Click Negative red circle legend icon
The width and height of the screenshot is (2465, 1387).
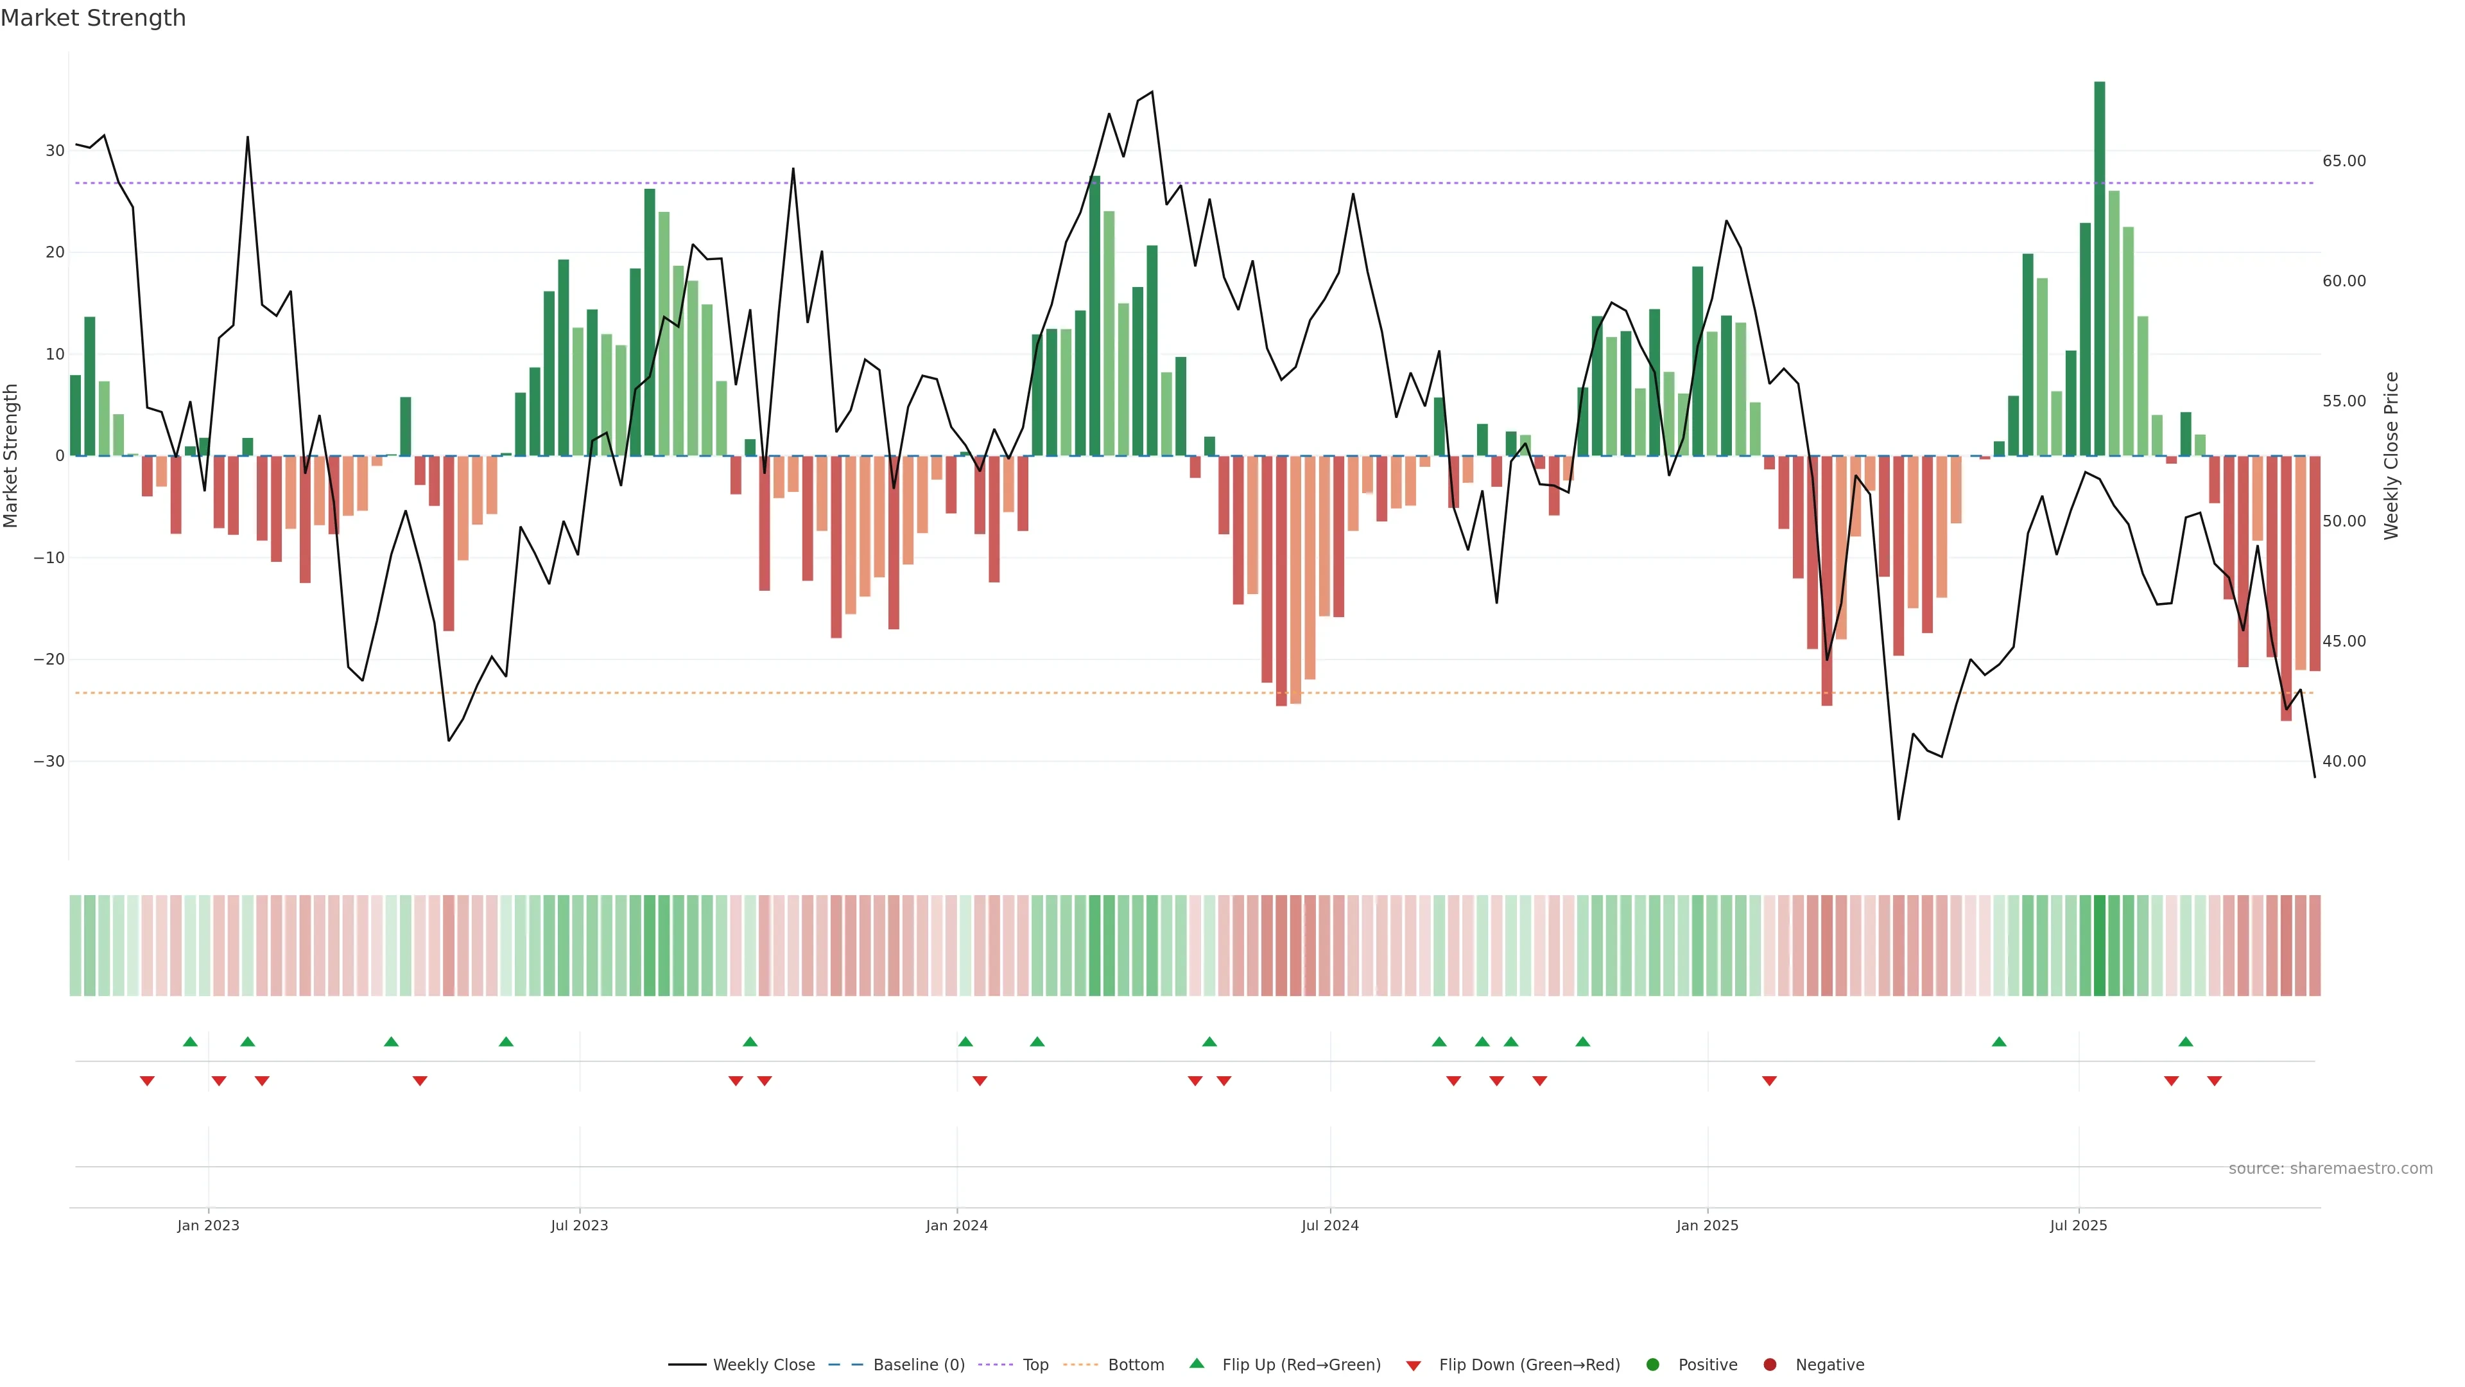click(1769, 1365)
